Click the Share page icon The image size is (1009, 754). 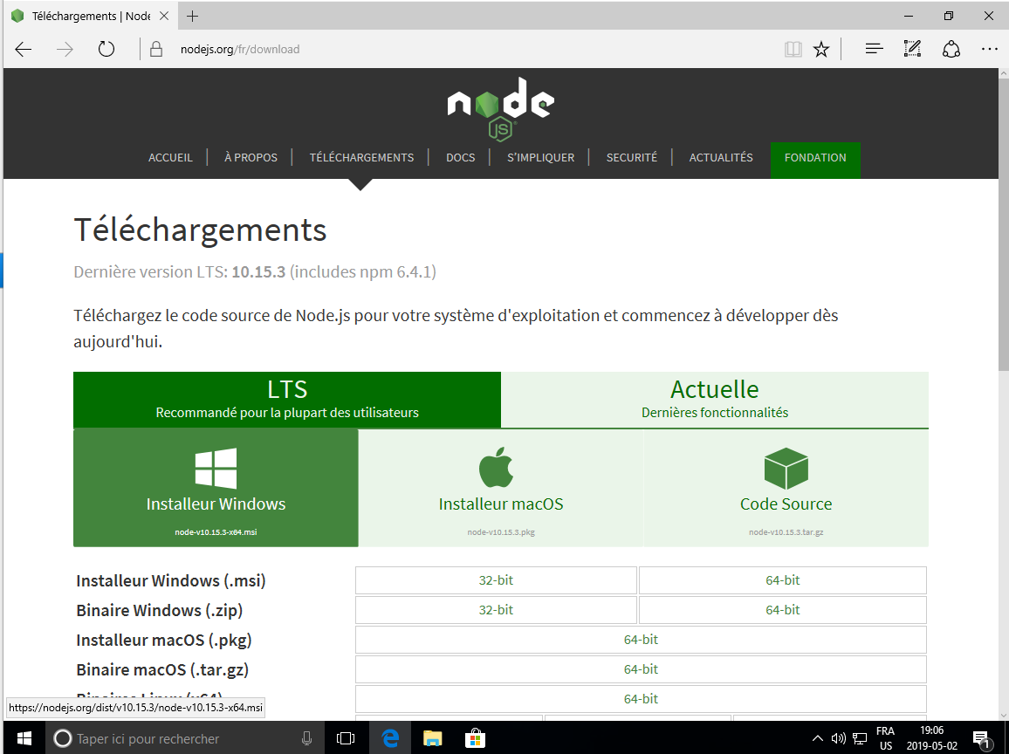pos(951,49)
